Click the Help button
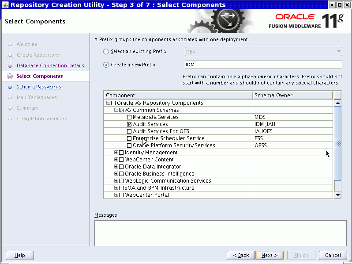Screen dimensions: 352x264 20,255
